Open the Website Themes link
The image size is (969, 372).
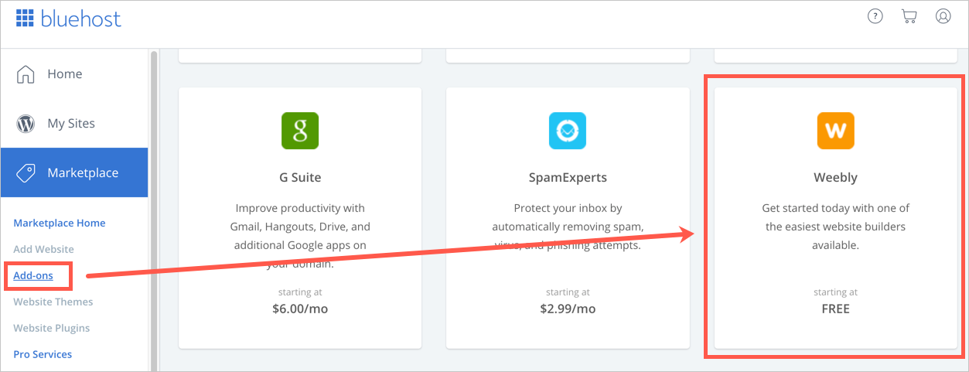53,302
